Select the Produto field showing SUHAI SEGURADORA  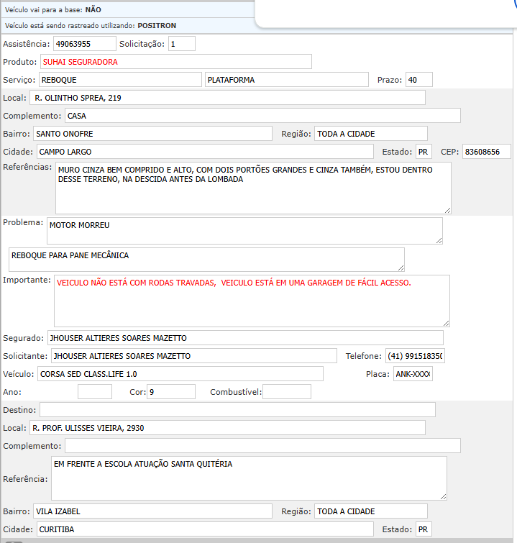(175, 62)
